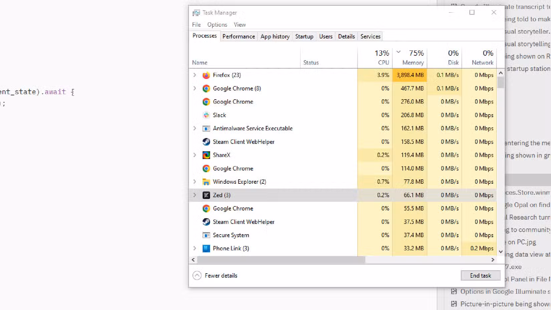This screenshot has height=310, width=551.
Task: Open the View menu
Action: [240, 25]
